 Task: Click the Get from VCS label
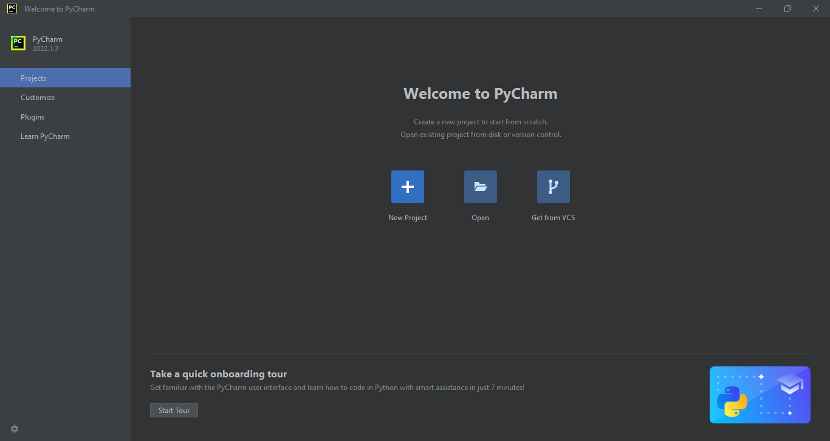click(x=553, y=217)
